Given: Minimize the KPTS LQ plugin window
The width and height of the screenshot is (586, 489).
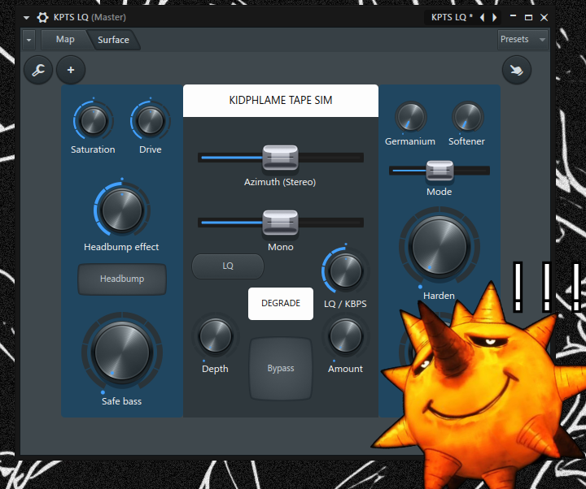Looking at the screenshot, I should pyautogui.click(x=513, y=16).
